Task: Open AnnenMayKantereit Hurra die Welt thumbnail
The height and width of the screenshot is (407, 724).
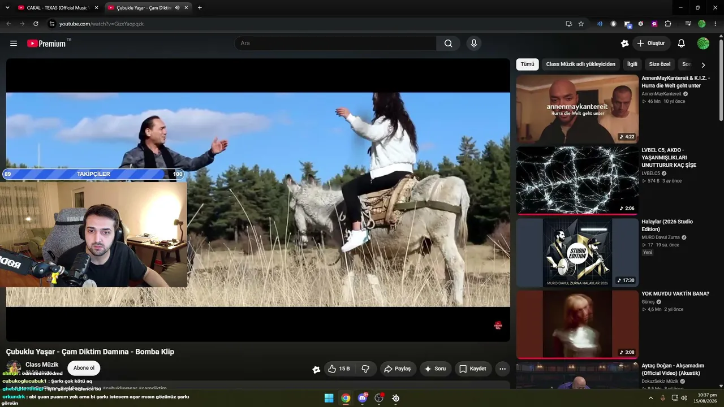Action: pos(577,109)
